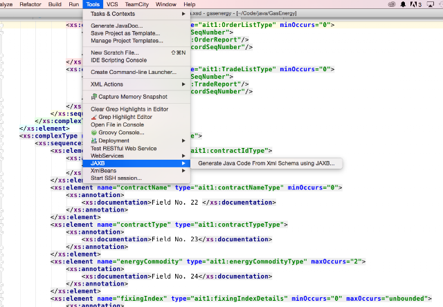Open IDE Scripting Console
Image resolution: width=443 pixels, height=307 pixels.
(137, 60)
